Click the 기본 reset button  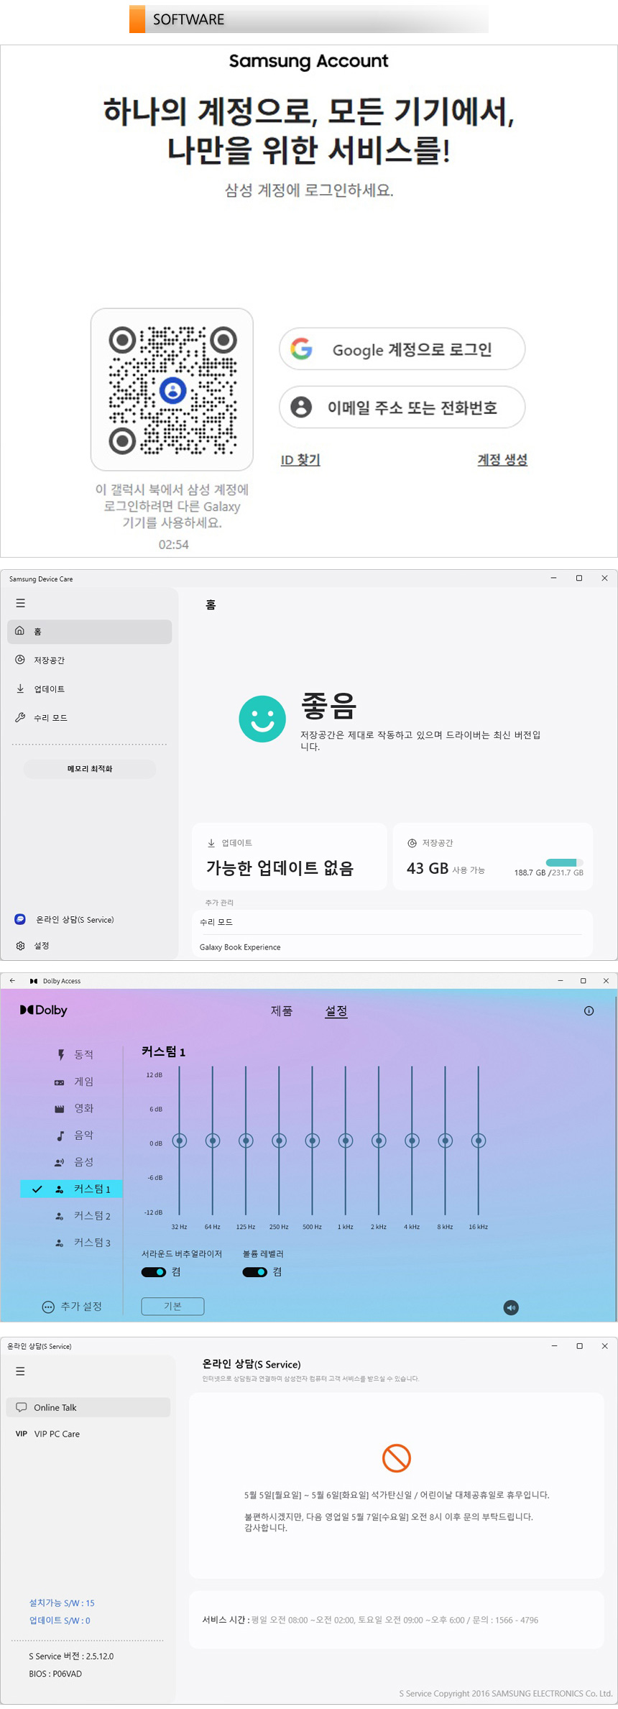[172, 1307]
